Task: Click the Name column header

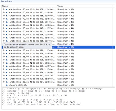Action: click(x=29, y=6)
